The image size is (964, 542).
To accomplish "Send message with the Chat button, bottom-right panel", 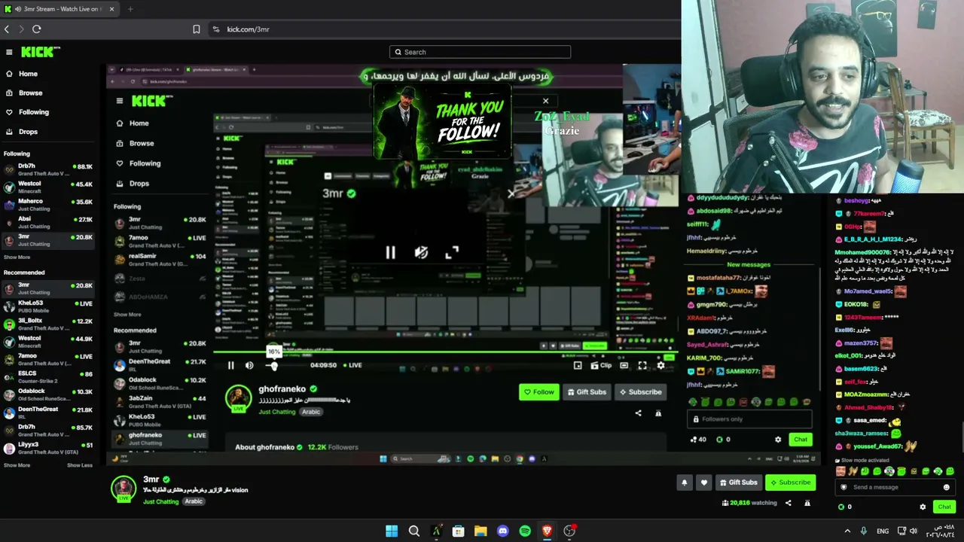I will [944, 507].
